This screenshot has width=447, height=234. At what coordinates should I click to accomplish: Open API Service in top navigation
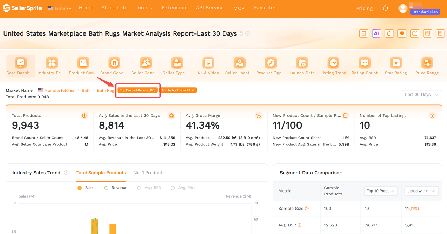coord(210,8)
